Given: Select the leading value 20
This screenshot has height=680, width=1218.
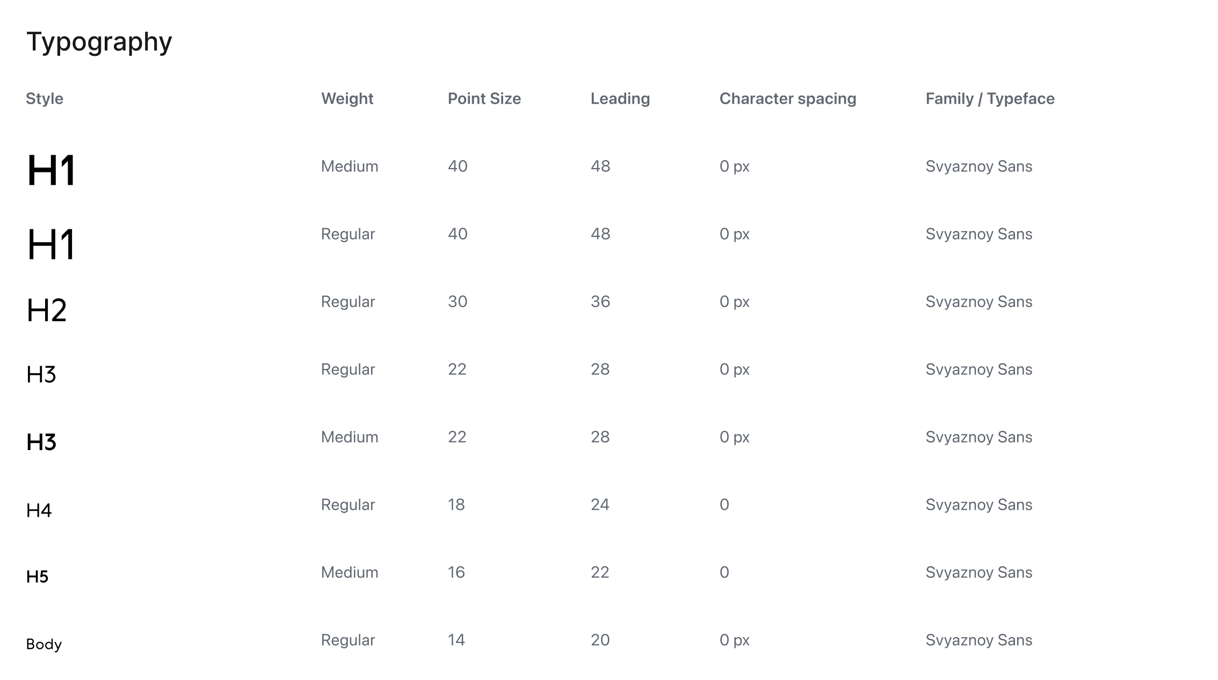Looking at the screenshot, I should [600, 640].
